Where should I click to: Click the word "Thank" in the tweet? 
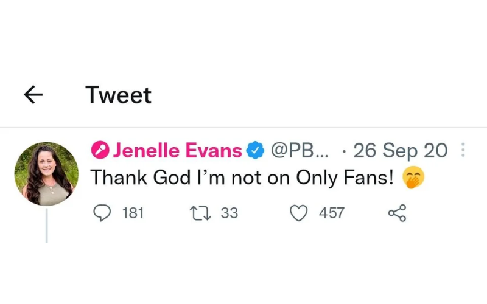[x=119, y=178]
